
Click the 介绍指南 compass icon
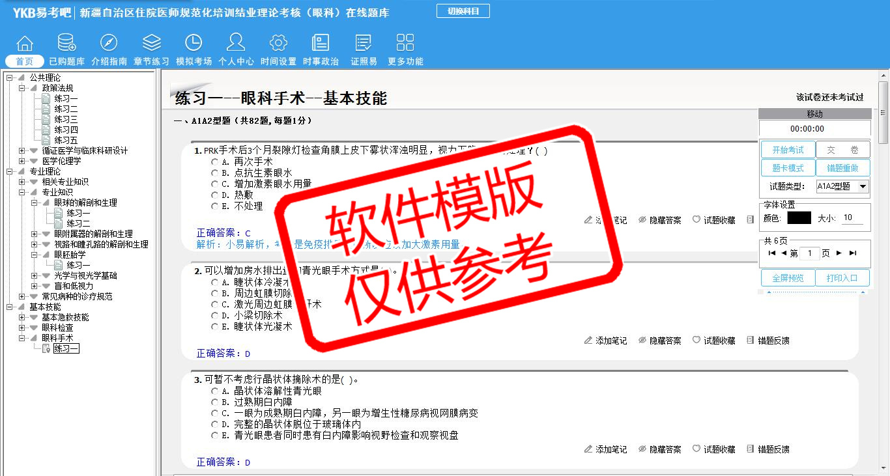tap(109, 43)
